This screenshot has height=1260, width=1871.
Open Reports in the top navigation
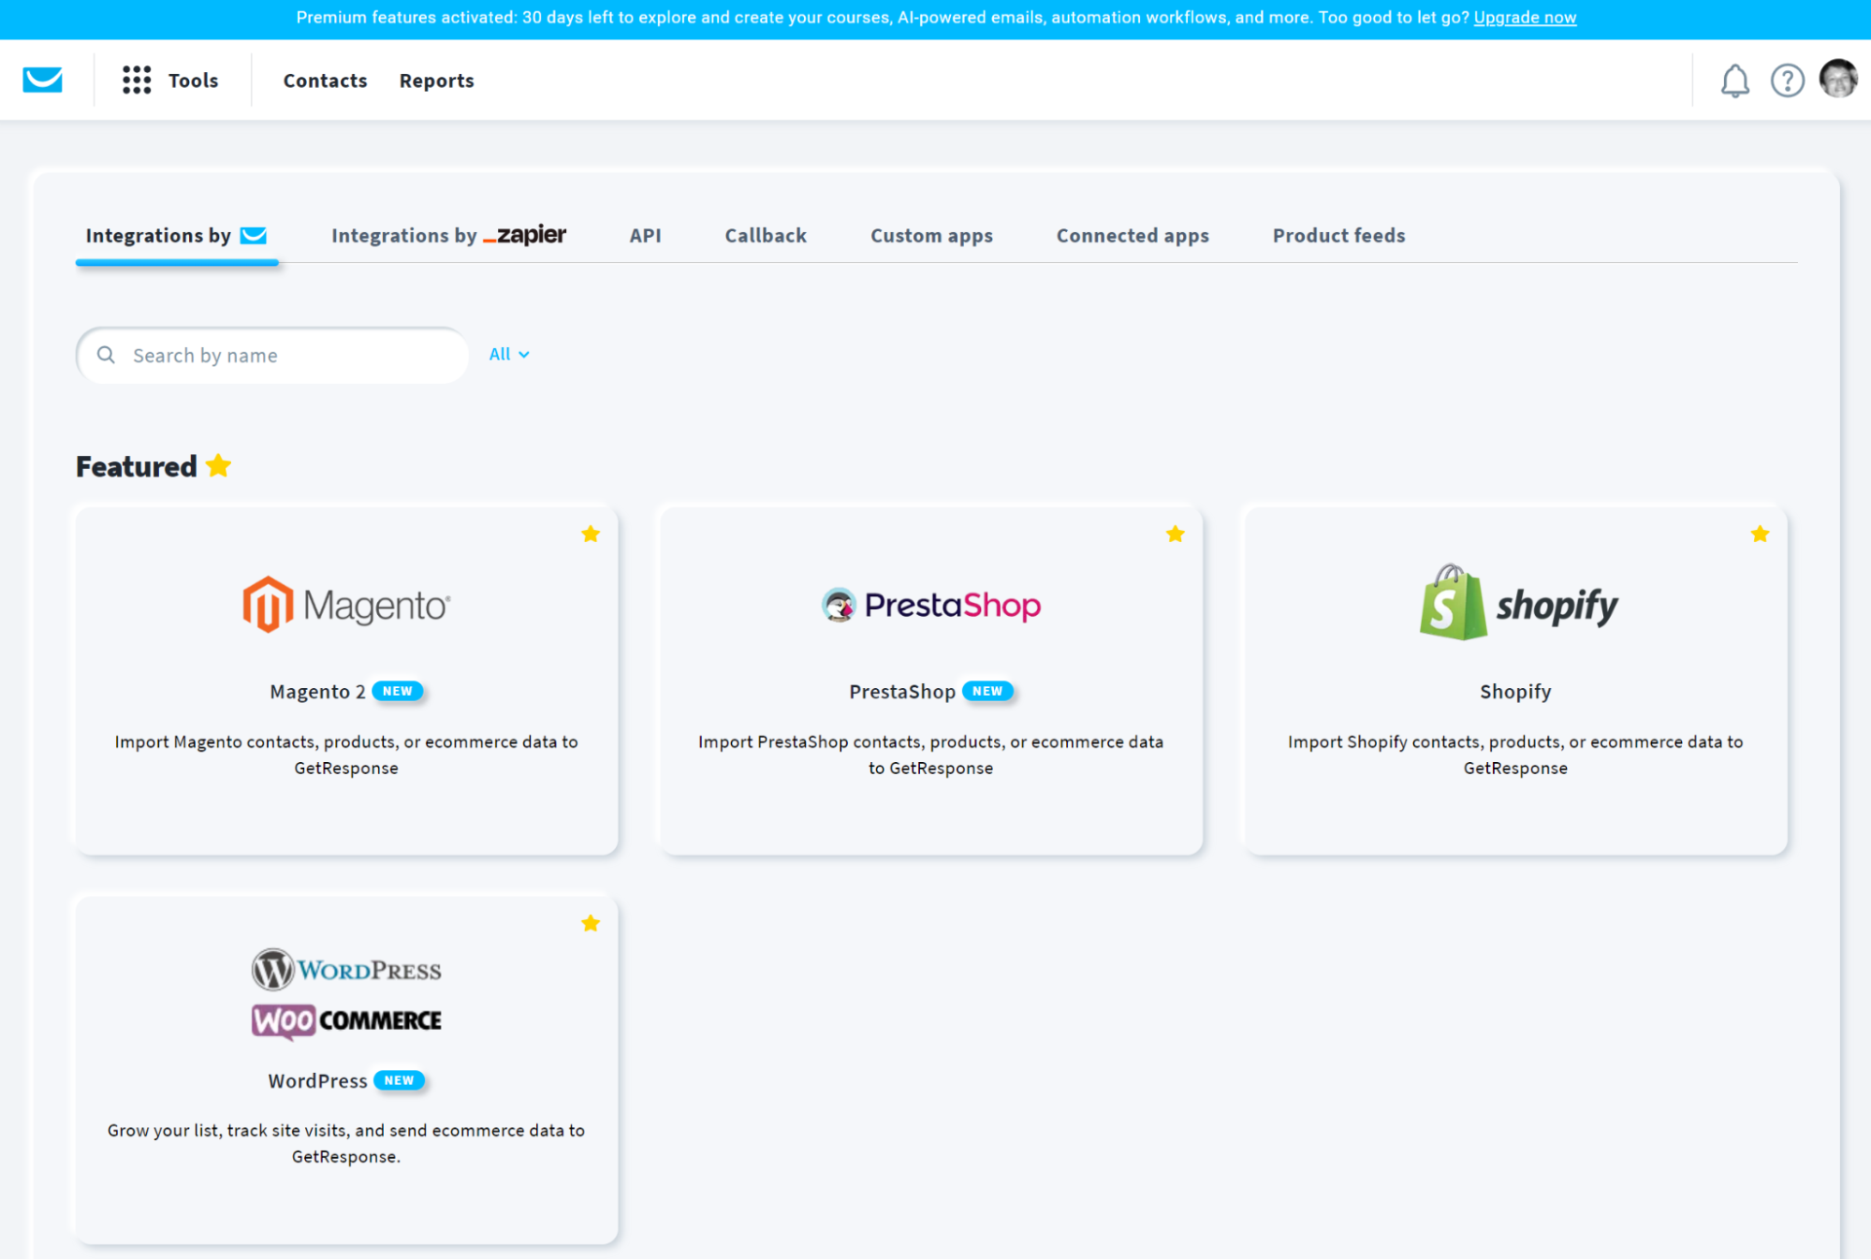click(436, 81)
